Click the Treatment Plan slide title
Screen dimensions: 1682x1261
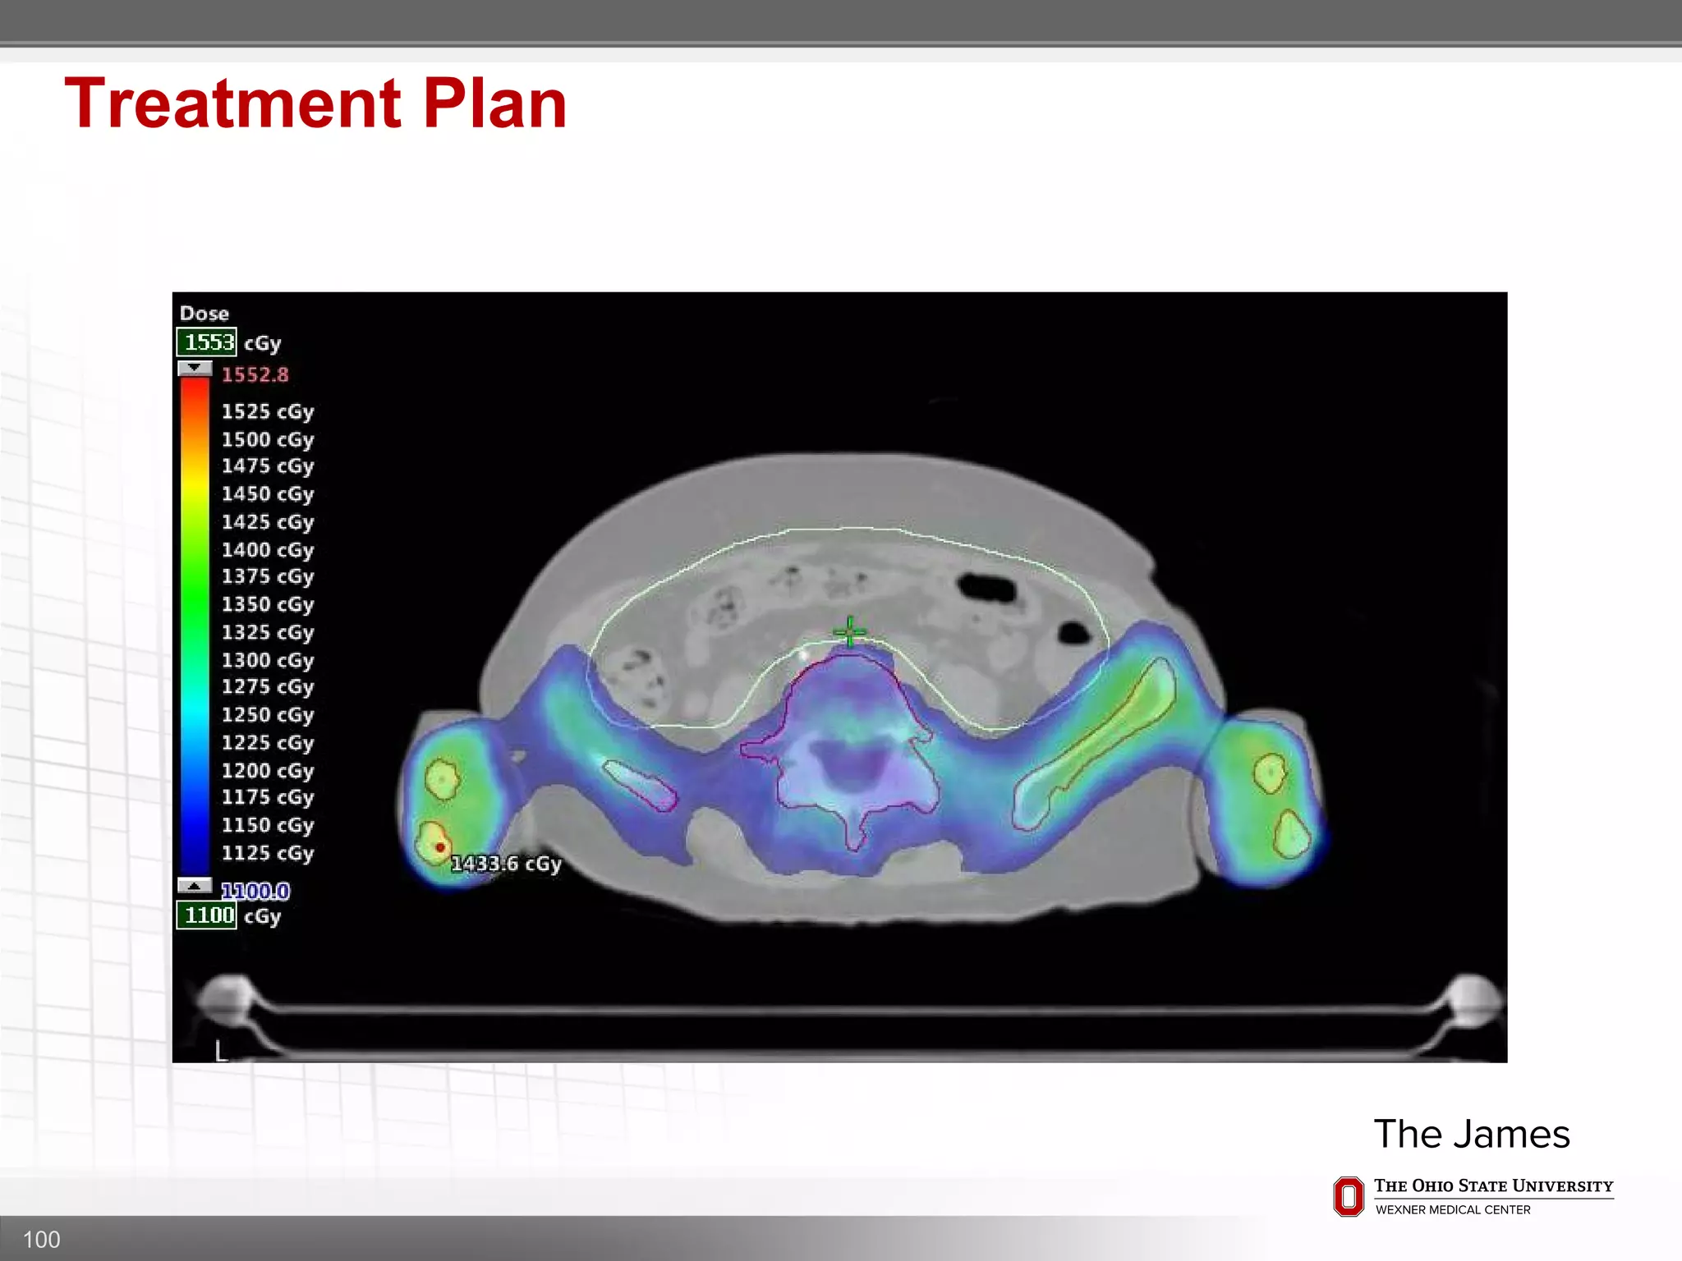click(x=316, y=103)
